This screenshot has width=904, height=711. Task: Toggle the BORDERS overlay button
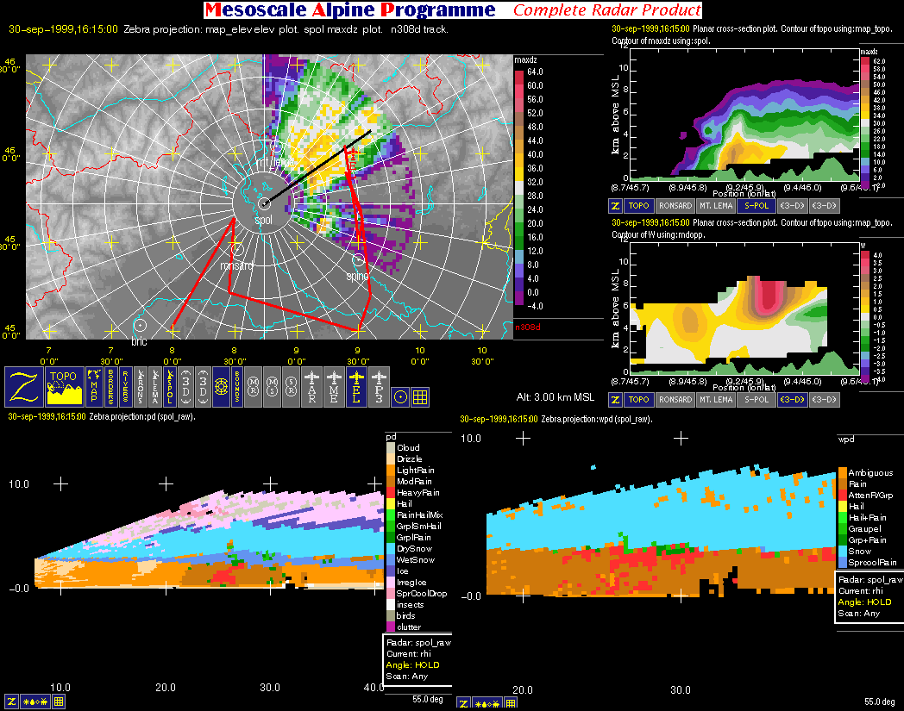tap(111, 386)
